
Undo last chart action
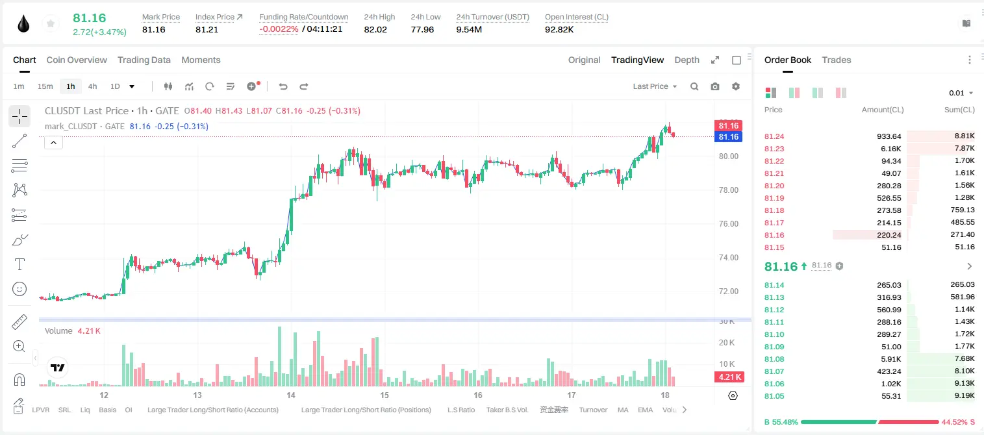click(283, 86)
